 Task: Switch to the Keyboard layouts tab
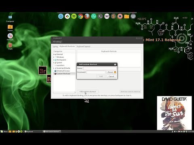click(x=83, y=46)
